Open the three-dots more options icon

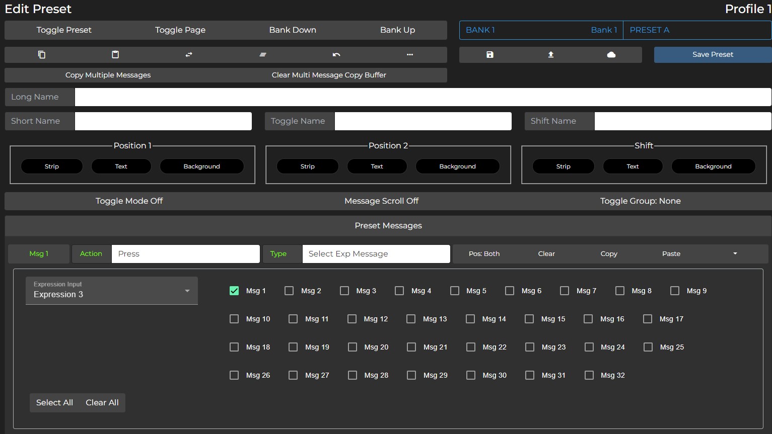tap(410, 55)
